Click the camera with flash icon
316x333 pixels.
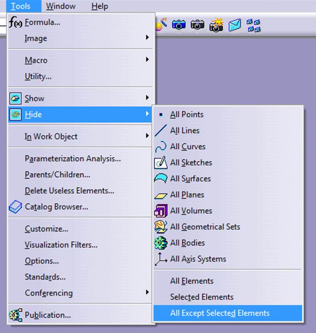pos(216,25)
